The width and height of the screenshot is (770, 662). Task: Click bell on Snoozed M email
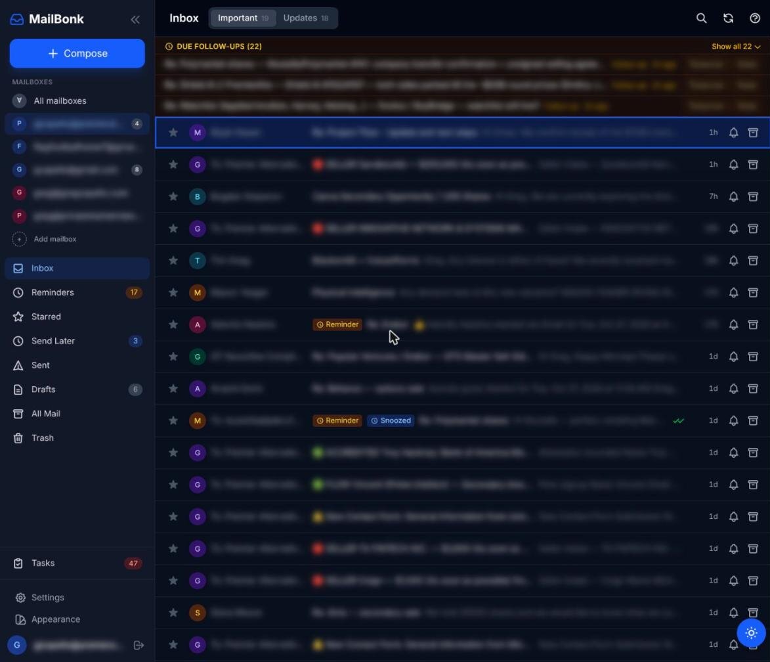733,421
